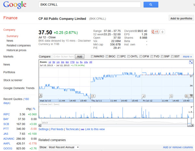Open SCB recent quote
The image size is (195, 151).
pyautogui.click(x=6, y=124)
